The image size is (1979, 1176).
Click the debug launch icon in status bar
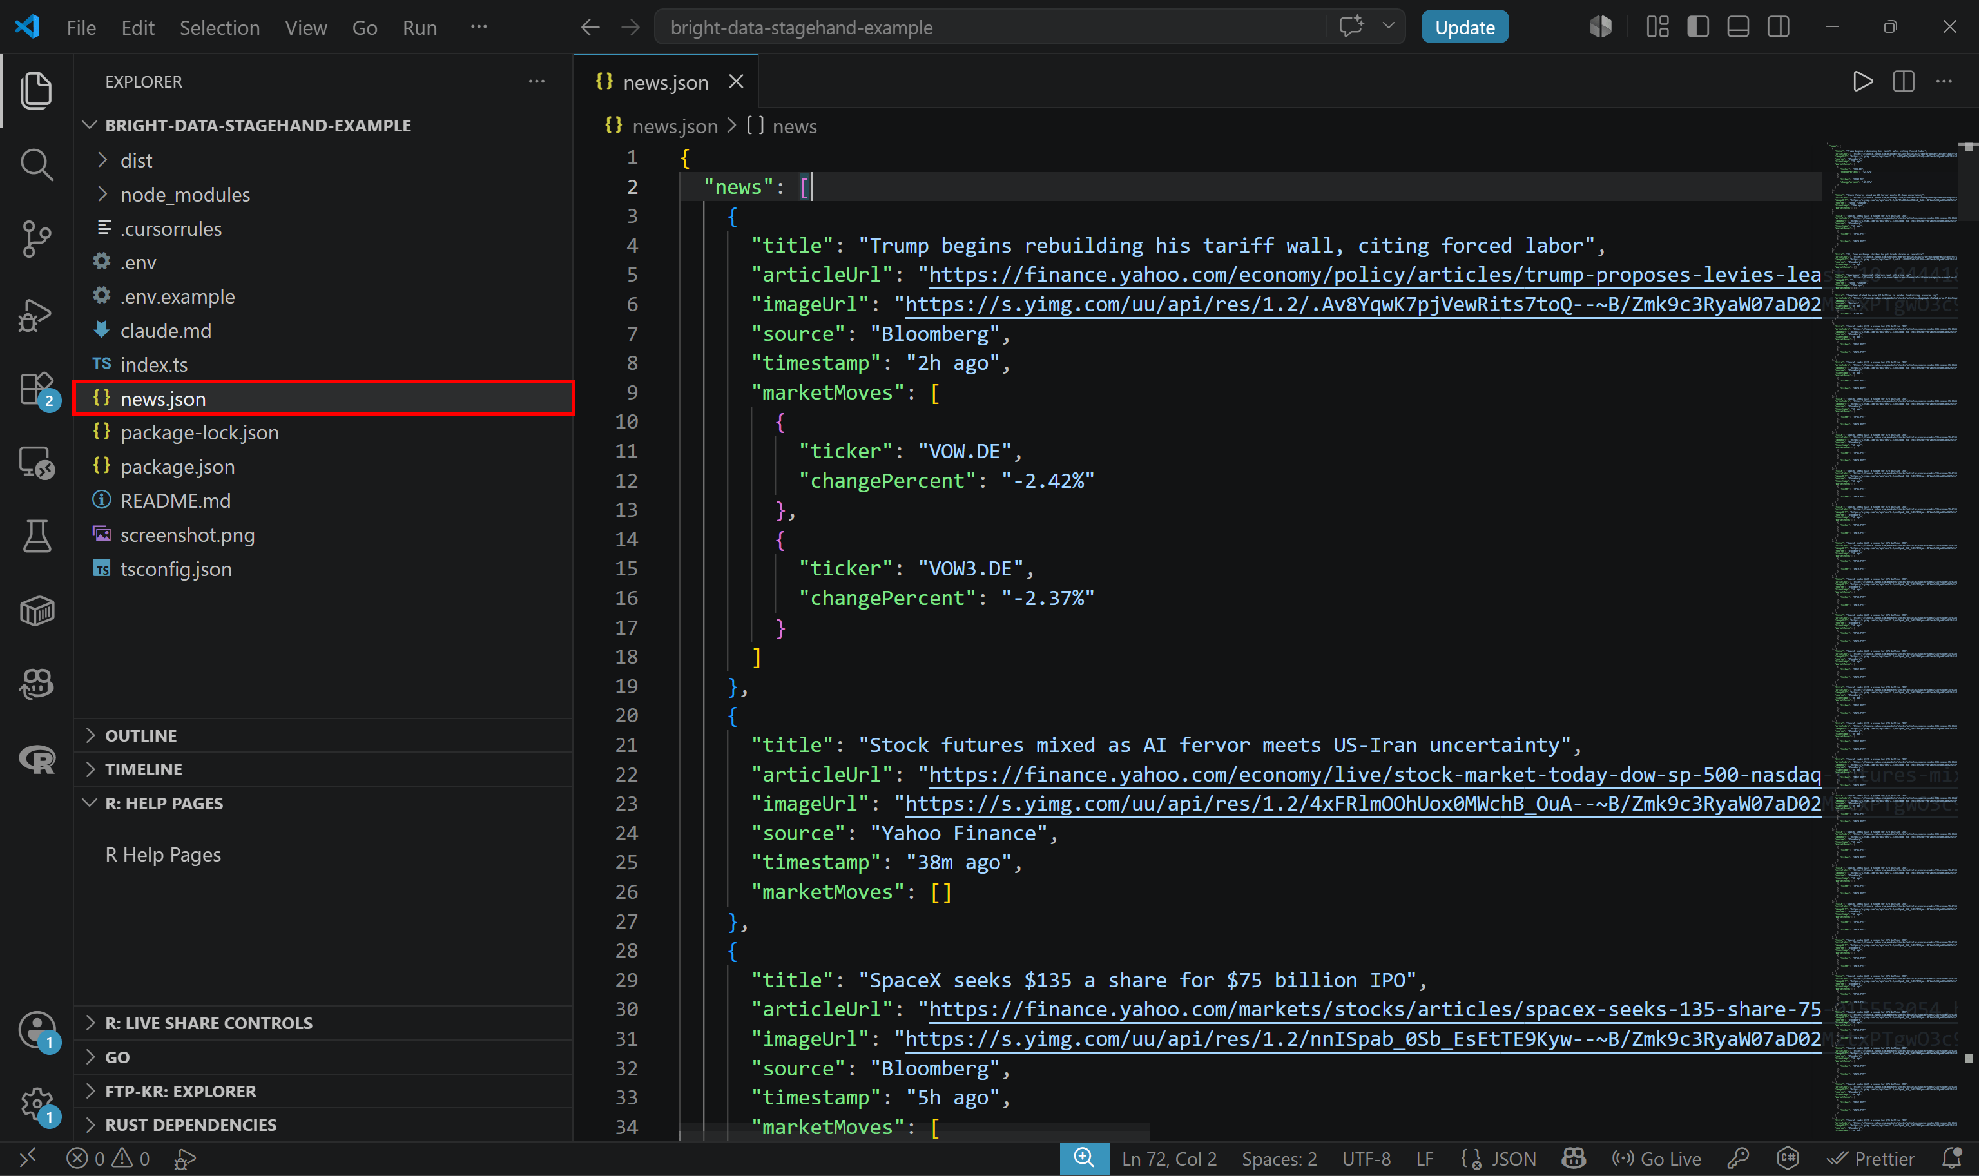(x=184, y=1159)
